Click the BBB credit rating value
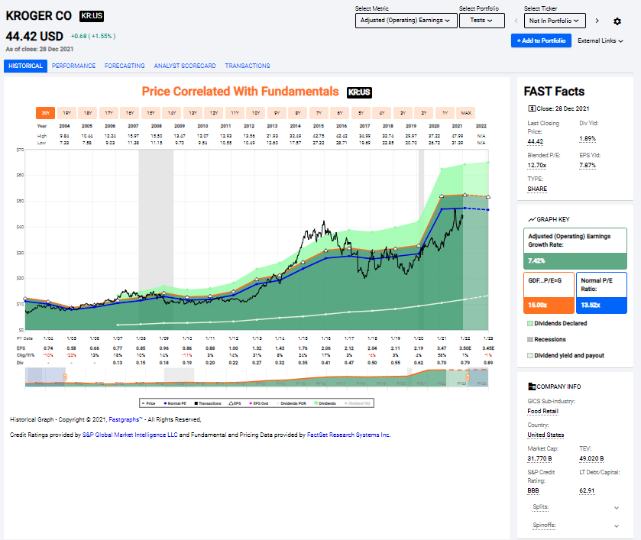Viewport: 641px width, 540px height. (x=533, y=490)
